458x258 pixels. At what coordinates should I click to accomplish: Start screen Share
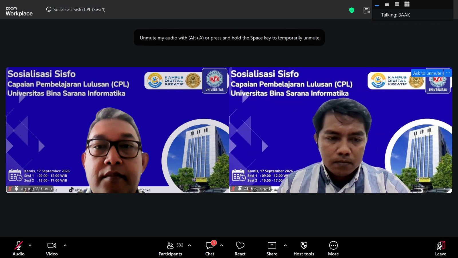[272, 248]
